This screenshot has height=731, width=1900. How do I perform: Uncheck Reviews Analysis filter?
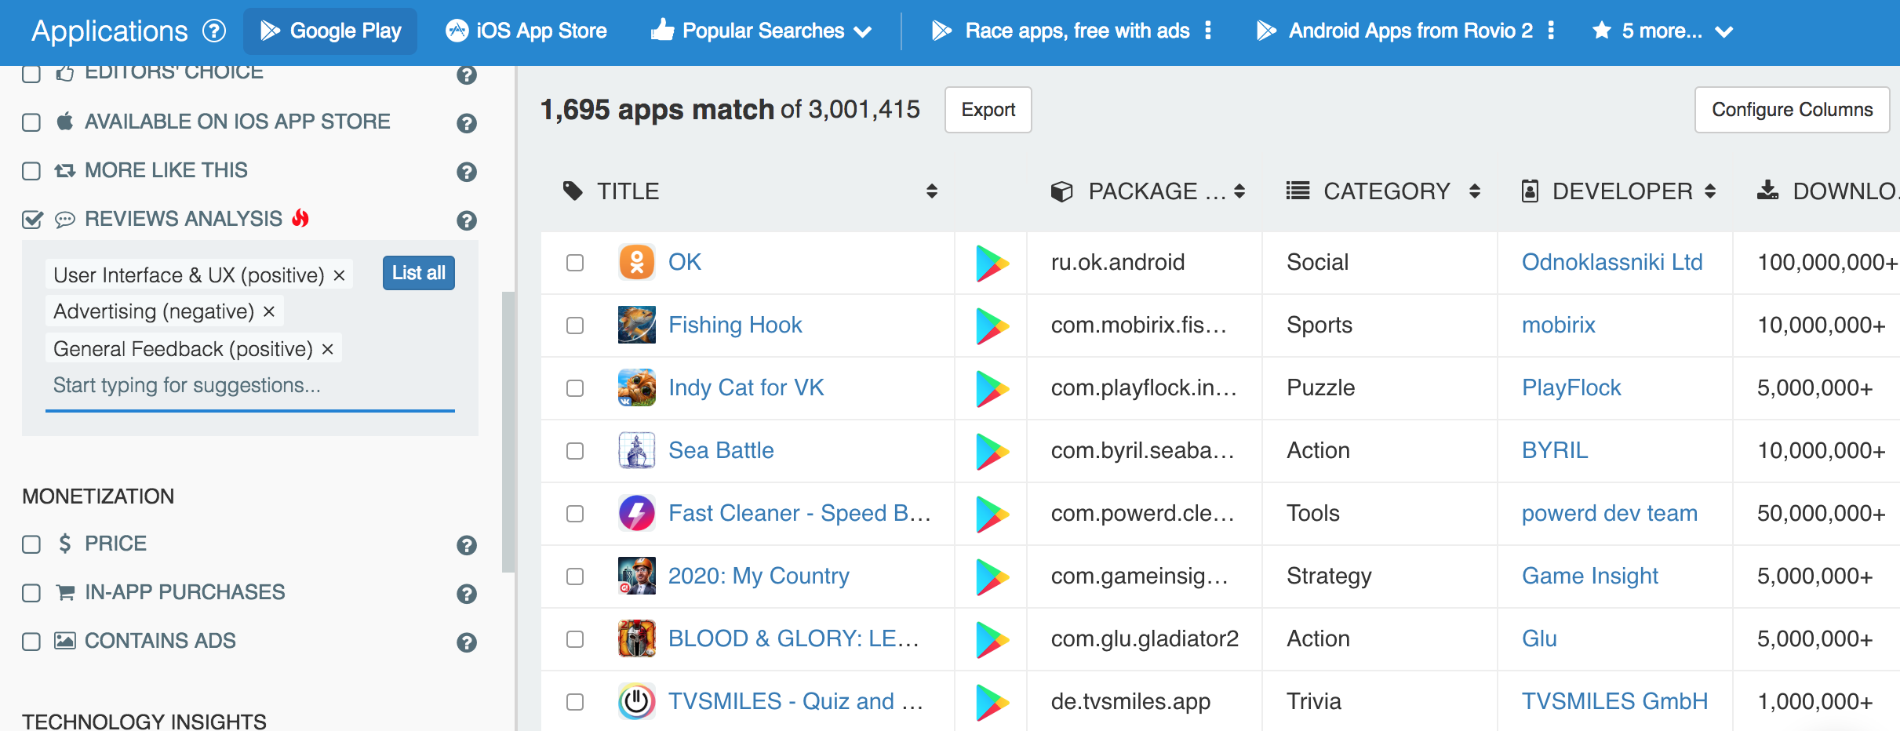32,220
